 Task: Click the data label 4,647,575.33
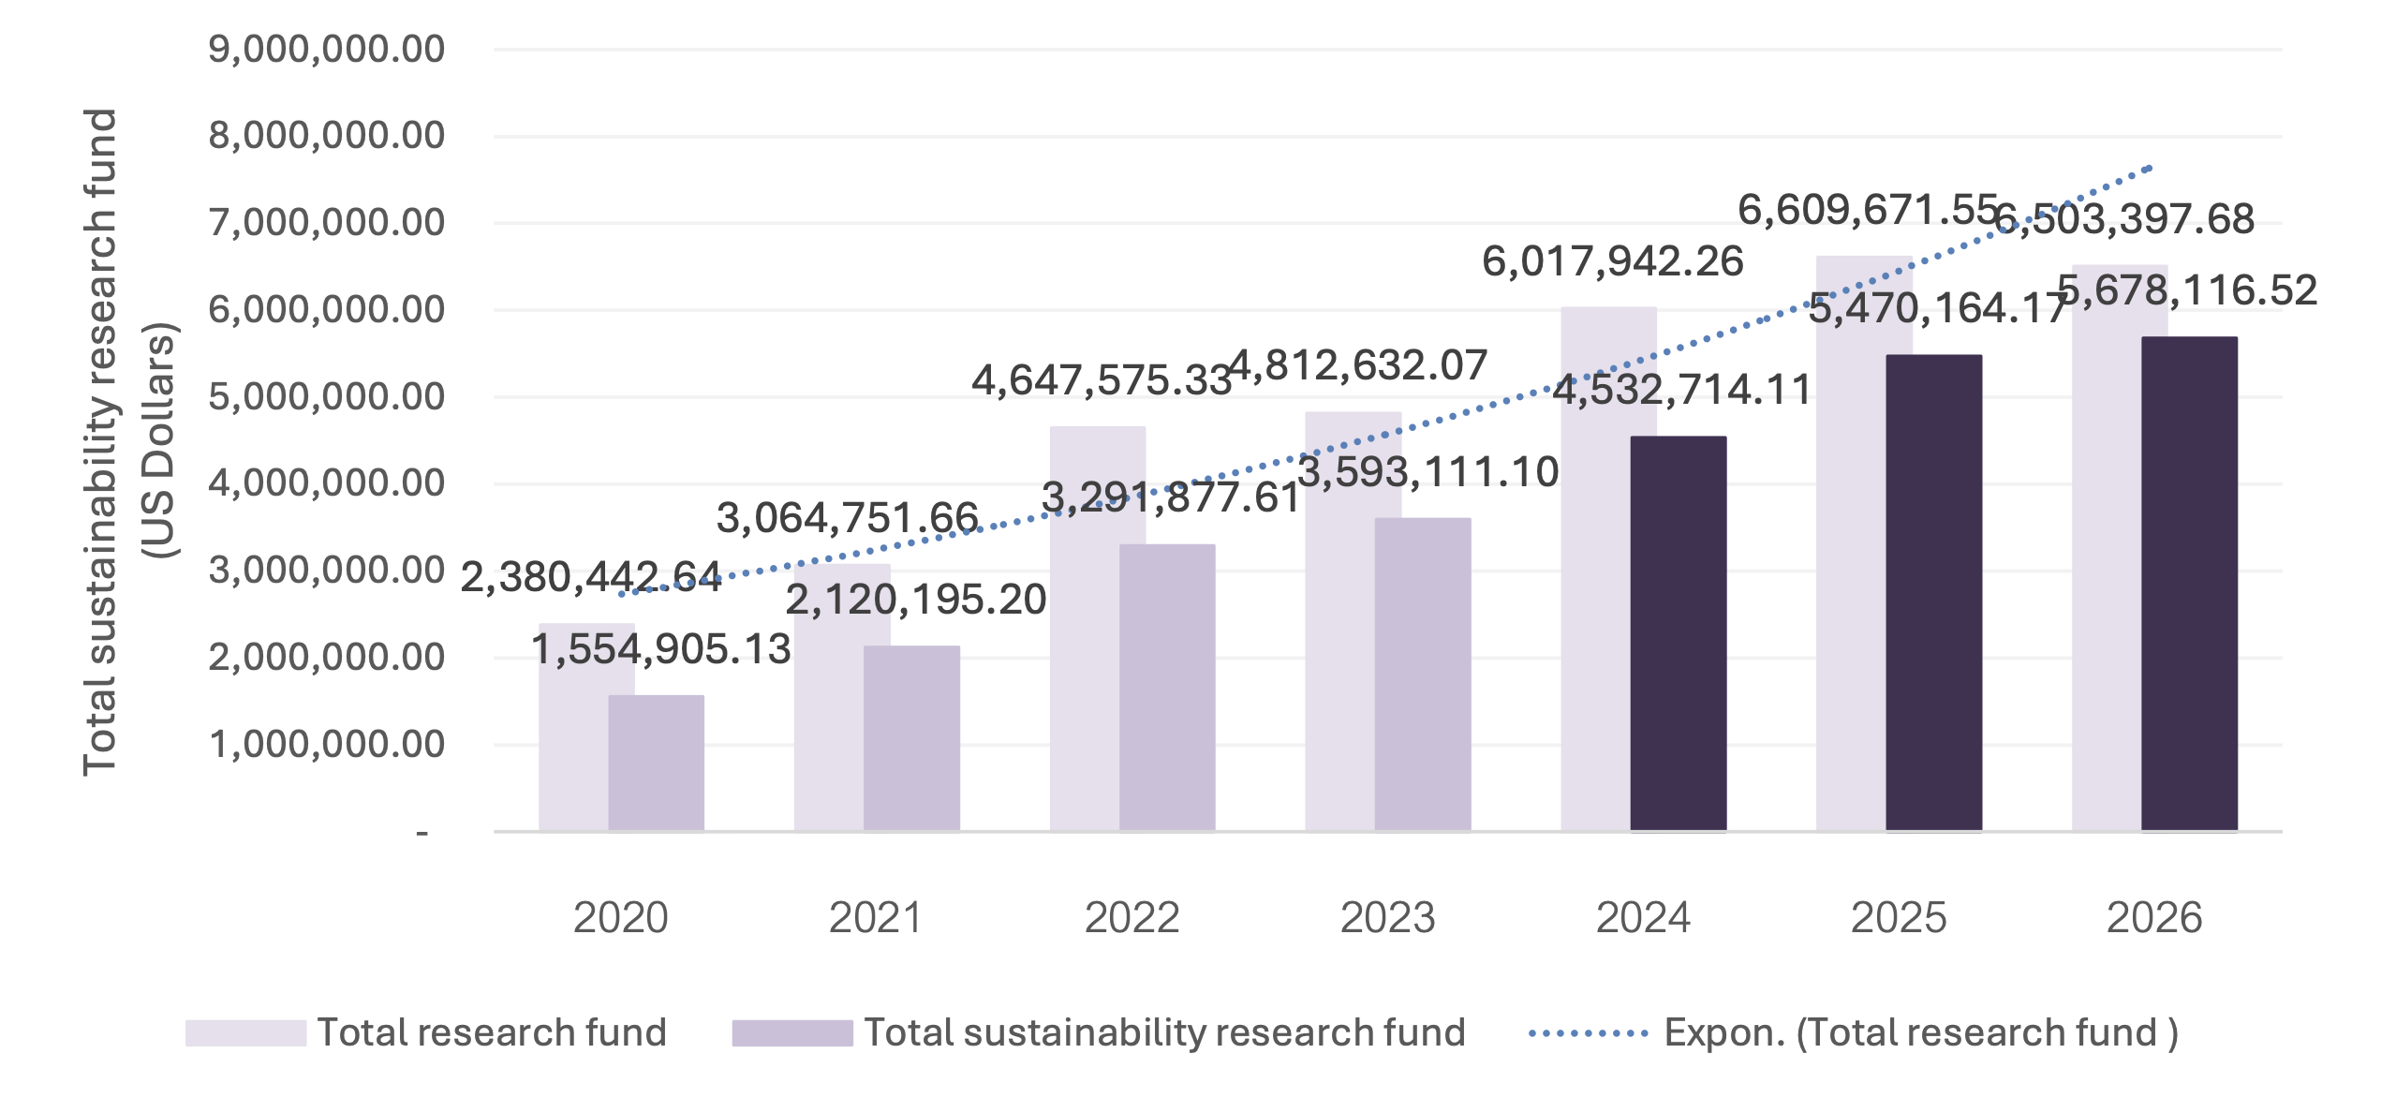tap(1102, 380)
